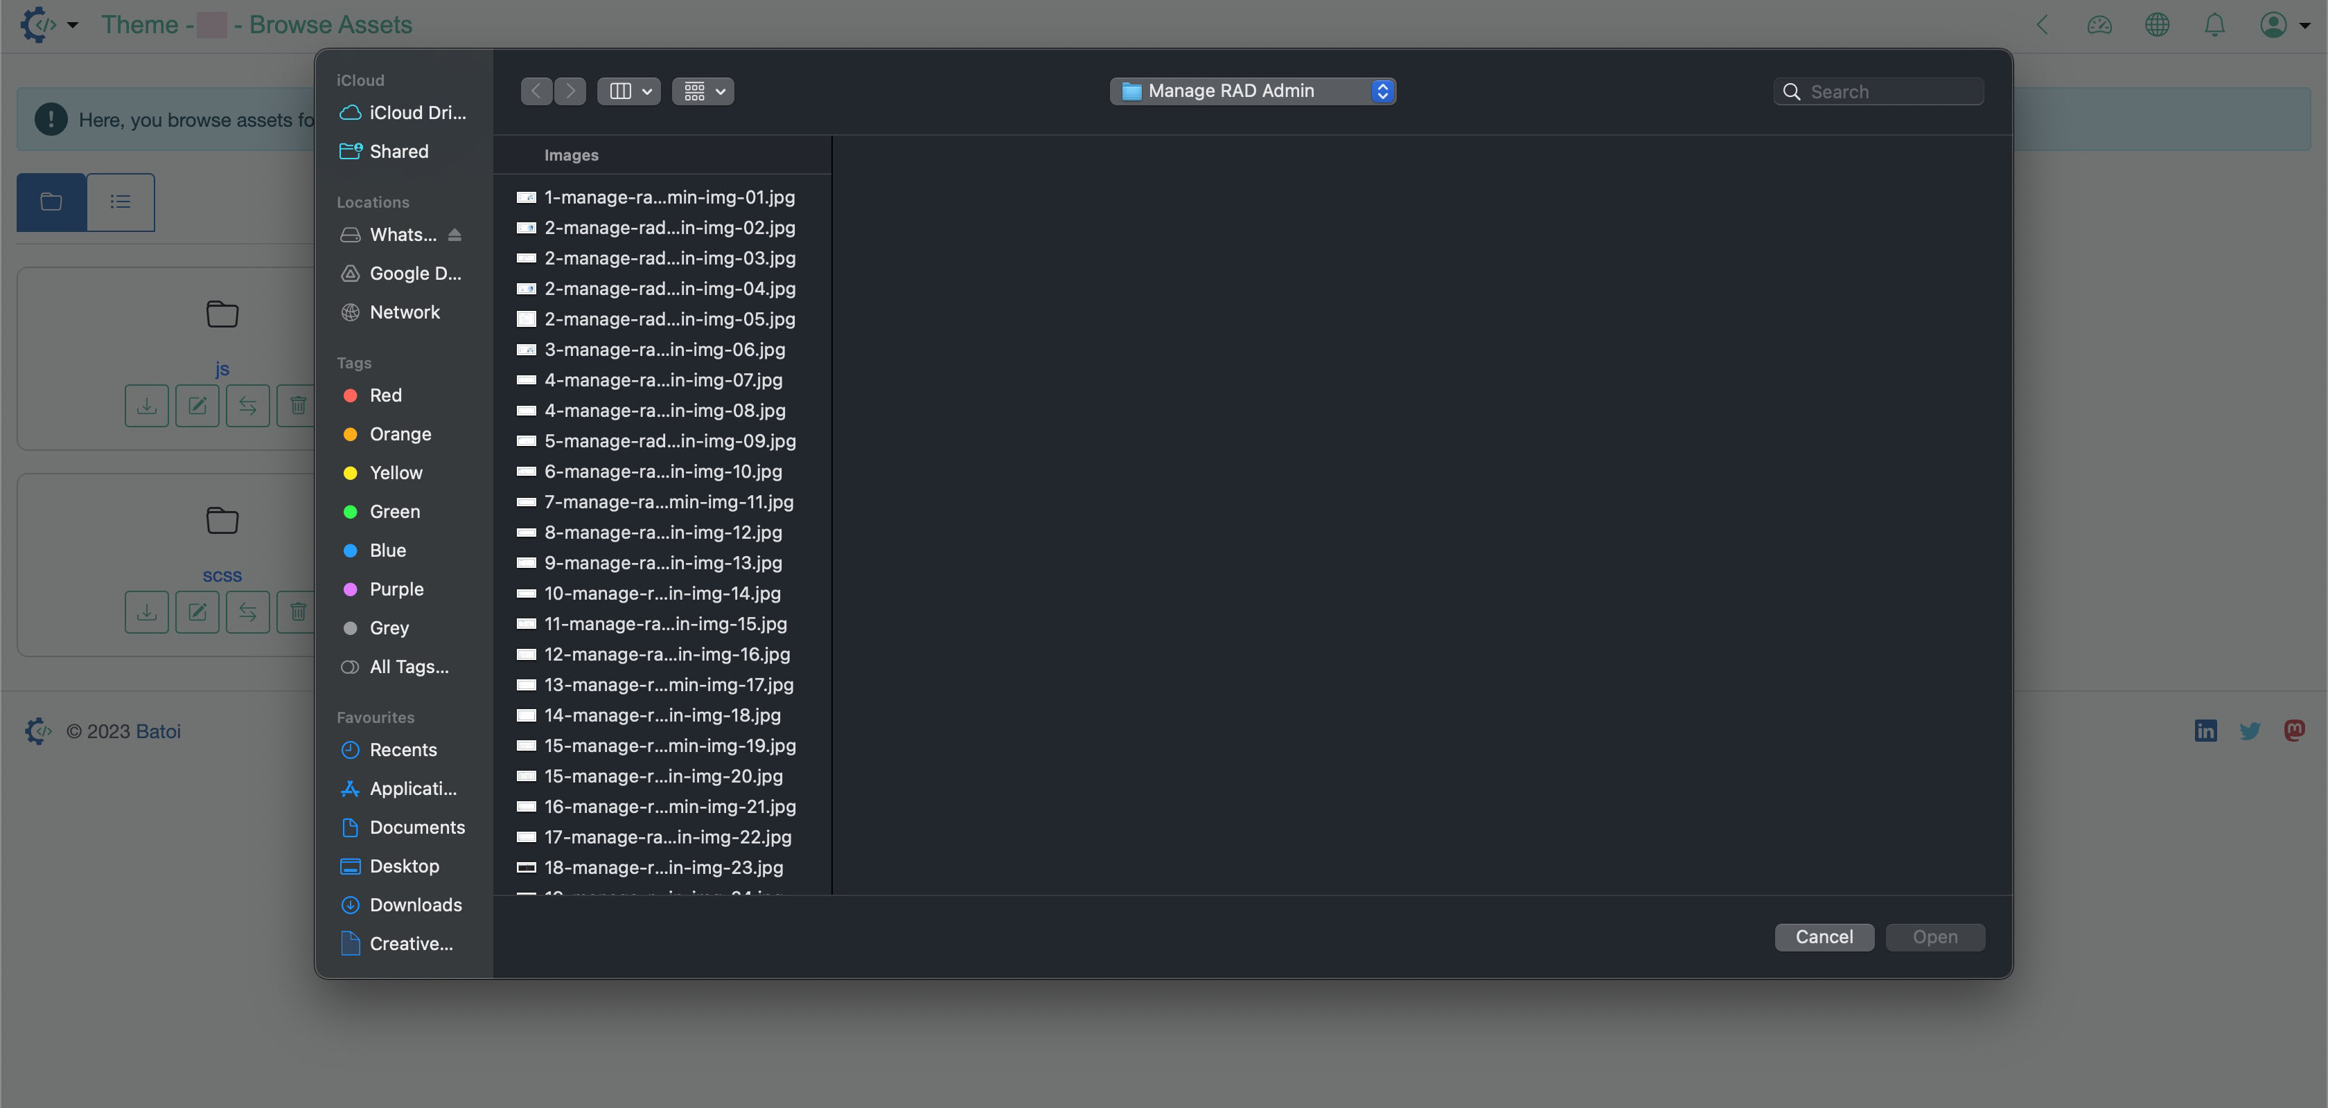Viewport: 2328px width, 1108px height.
Task: Toggle Green tag in sidebar tags
Action: (394, 512)
